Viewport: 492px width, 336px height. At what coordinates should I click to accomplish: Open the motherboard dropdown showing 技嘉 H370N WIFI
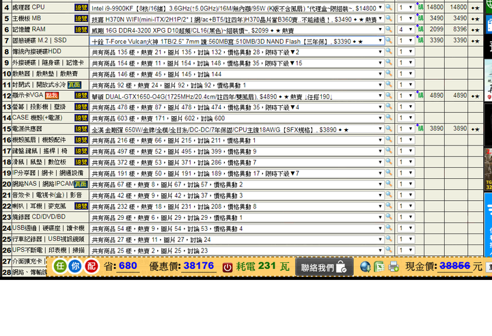coord(237,19)
